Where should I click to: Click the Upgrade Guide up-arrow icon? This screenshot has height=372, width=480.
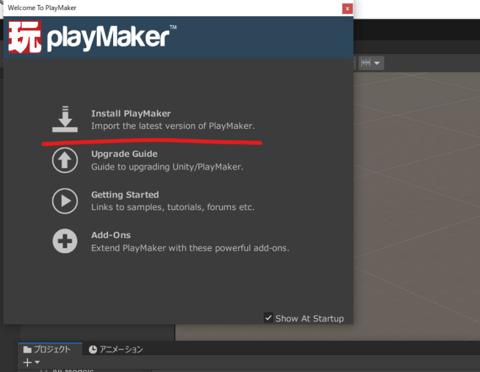click(65, 160)
